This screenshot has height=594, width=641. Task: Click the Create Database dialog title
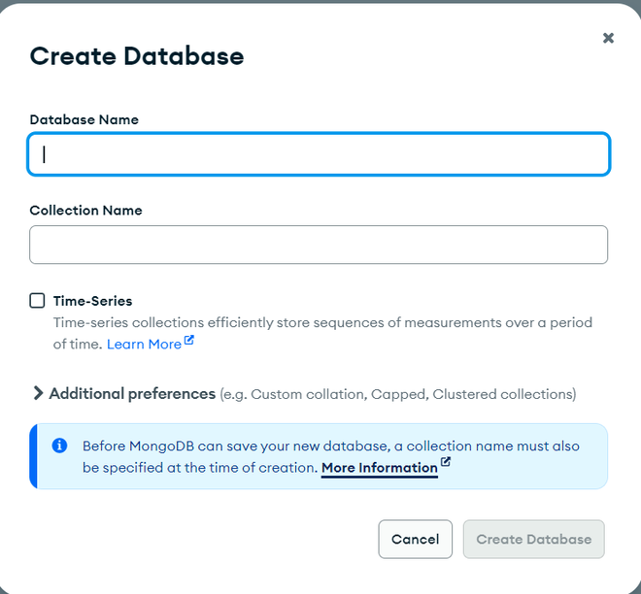(137, 56)
